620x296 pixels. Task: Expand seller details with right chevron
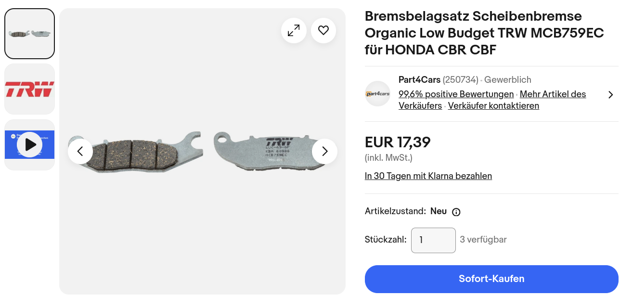click(611, 95)
